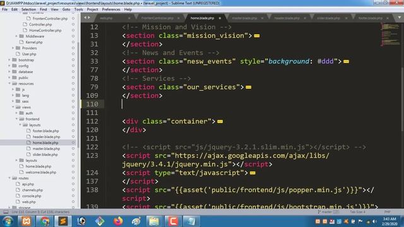Open the Windows Start button
404x227 pixels.
point(8,221)
